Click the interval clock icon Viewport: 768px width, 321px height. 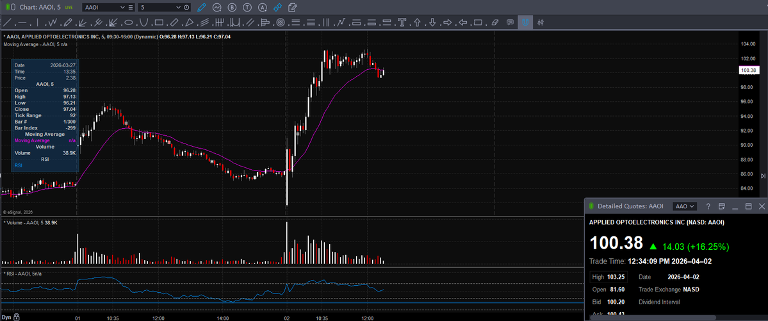click(186, 8)
